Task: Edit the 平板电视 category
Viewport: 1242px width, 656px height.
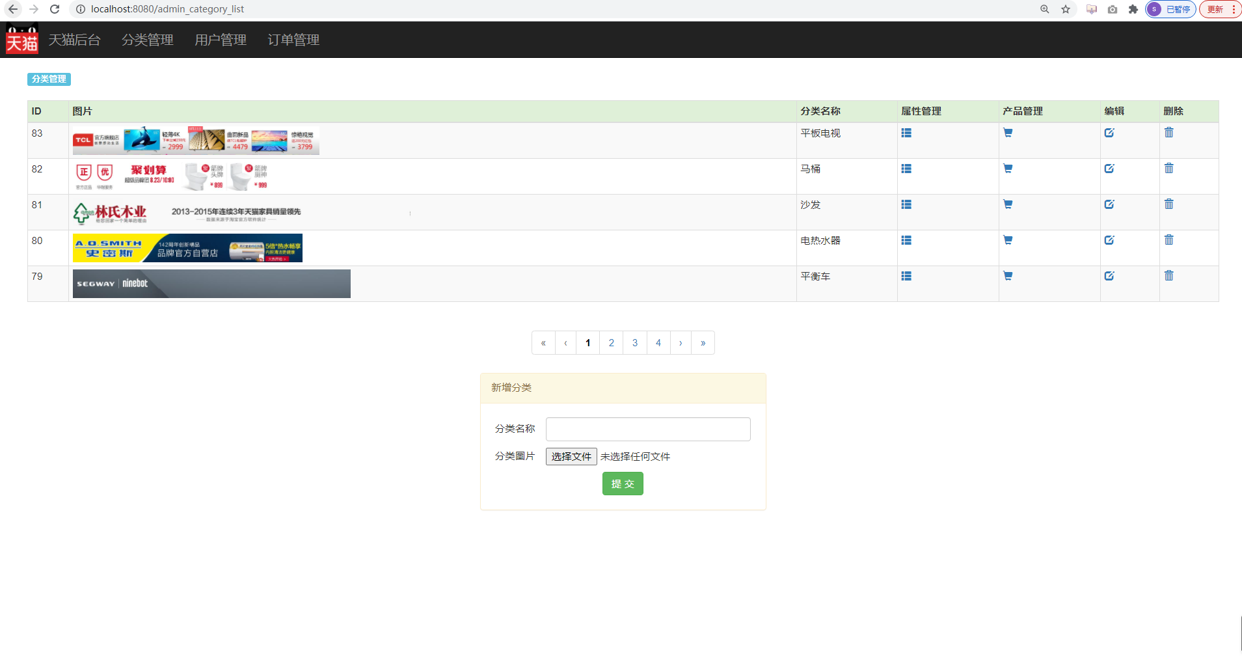Action: point(1109,133)
